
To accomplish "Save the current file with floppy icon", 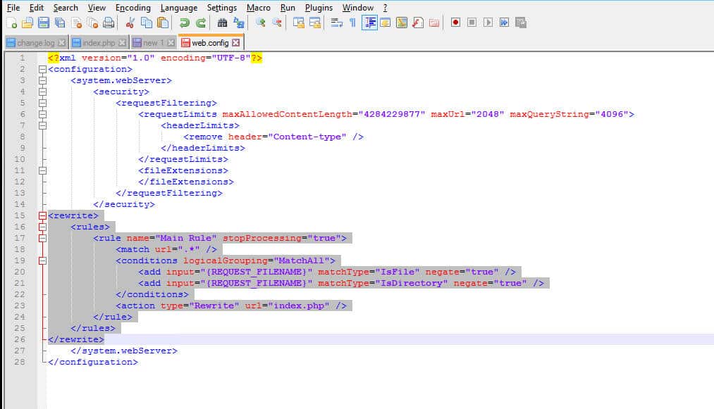I will click(44, 23).
